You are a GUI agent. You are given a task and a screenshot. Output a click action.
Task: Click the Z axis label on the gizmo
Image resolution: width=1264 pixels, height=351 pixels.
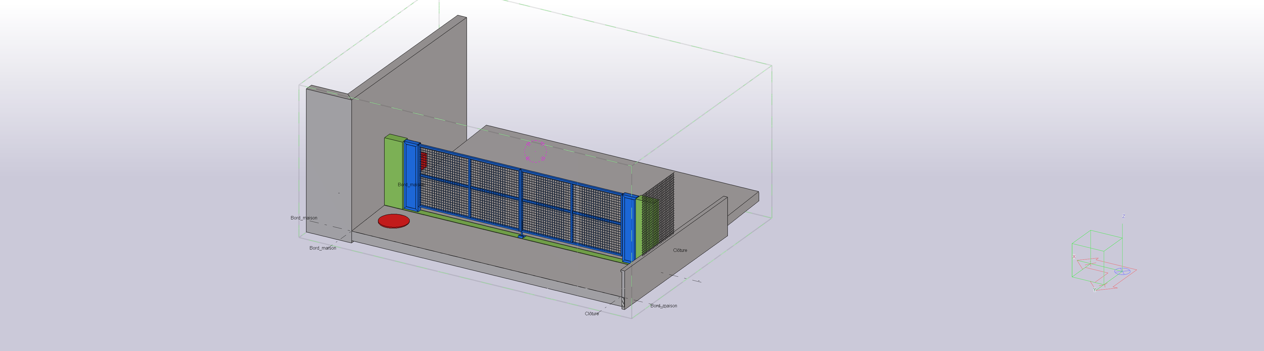pyautogui.click(x=1123, y=216)
